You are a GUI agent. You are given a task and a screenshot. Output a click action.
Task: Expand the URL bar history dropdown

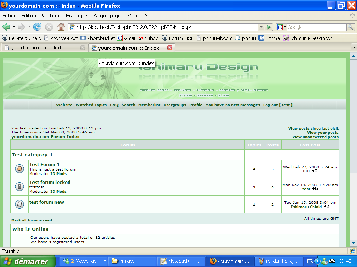pyautogui.click(x=261, y=27)
